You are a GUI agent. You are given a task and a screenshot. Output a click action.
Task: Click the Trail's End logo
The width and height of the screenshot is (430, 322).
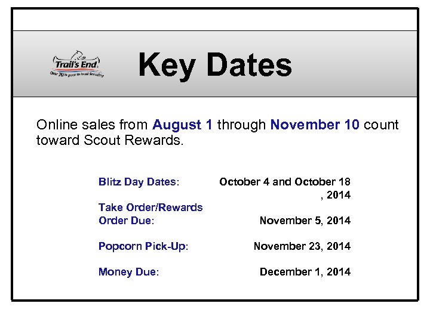tap(77, 61)
